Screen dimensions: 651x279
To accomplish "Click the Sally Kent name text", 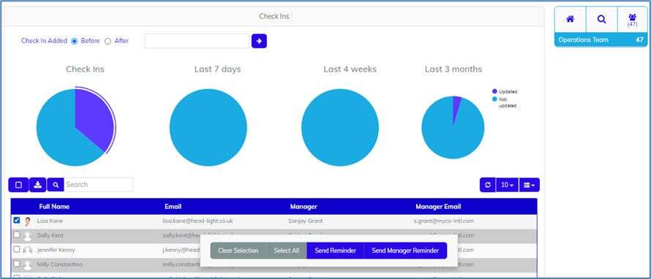I will point(50,235).
